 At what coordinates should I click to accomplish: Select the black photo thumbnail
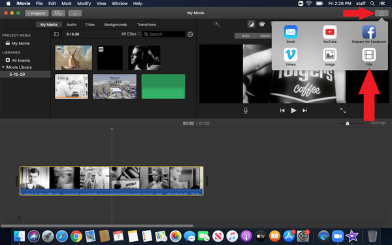[110, 57]
